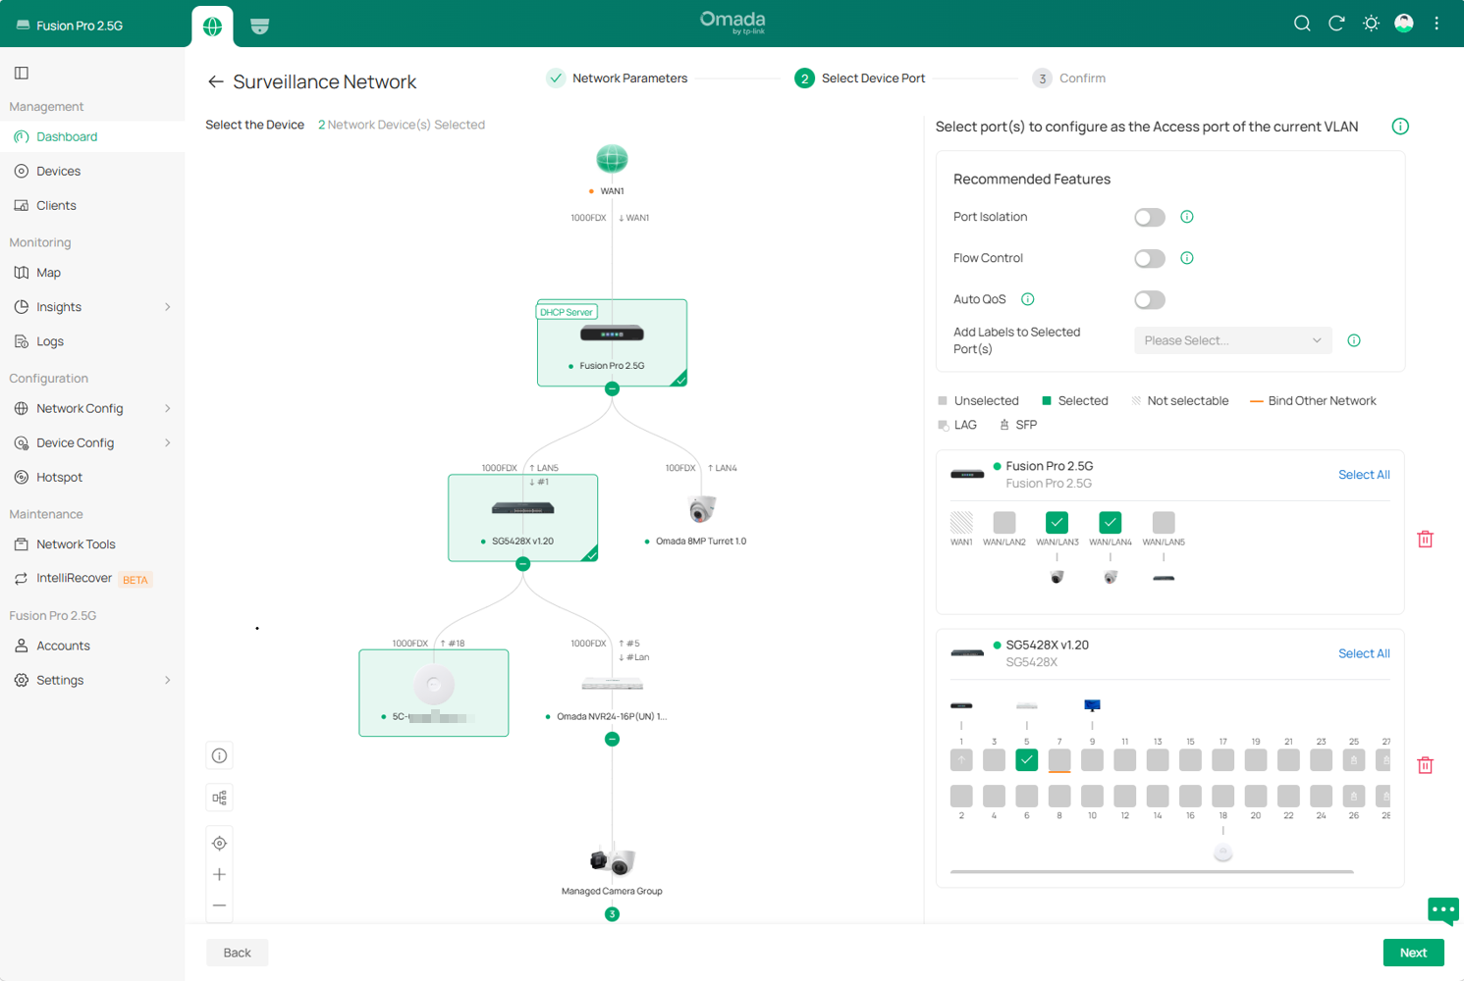
Task: Return to the Network Parameters step
Action: point(617,78)
